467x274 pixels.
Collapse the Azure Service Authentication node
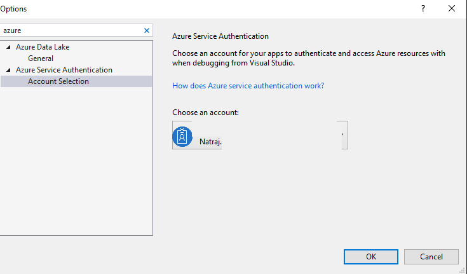click(x=9, y=70)
